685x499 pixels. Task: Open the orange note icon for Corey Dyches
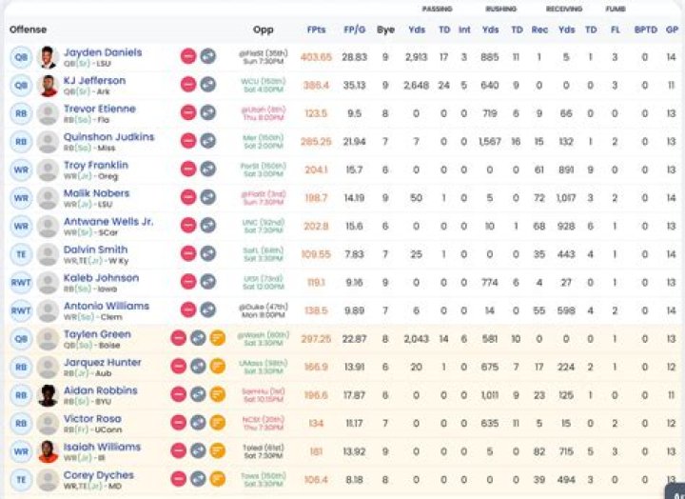click(x=218, y=479)
